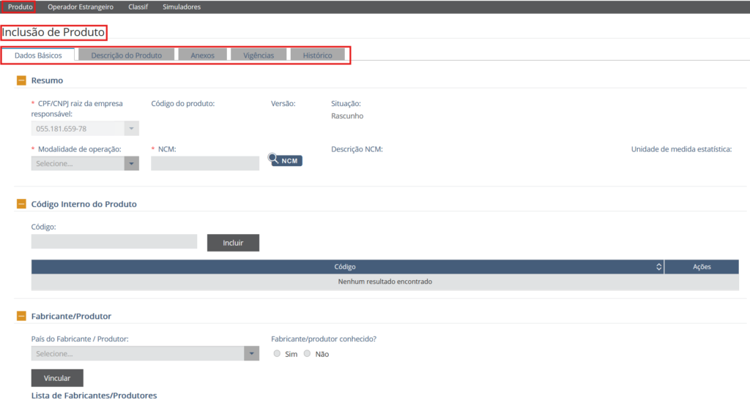Image resolution: width=750 pixels, height=400 pixels.
Task: Open País do Fabricante / Produtor dropdown
Action: (145, 354)
